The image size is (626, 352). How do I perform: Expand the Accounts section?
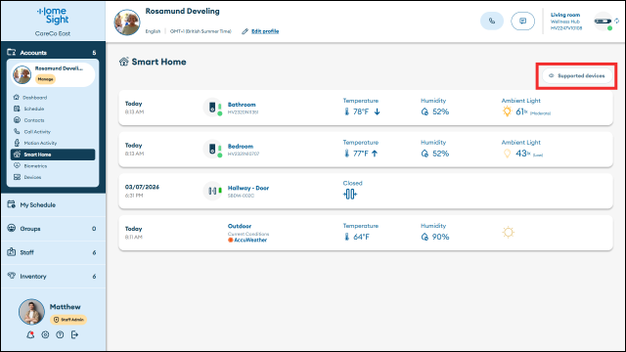tap(53, 52)
